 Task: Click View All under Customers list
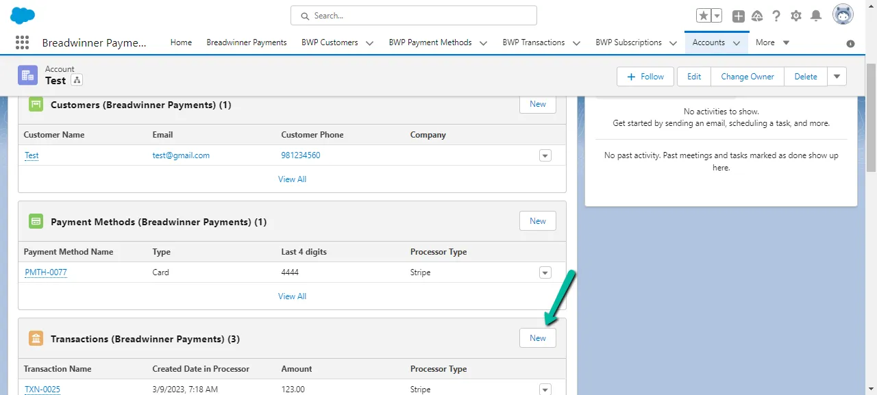pos(292,179)
